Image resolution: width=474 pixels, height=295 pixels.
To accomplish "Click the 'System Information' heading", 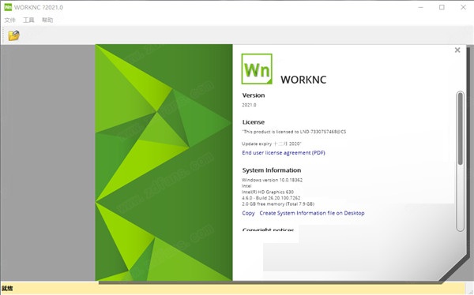I will pyautogui.click(x=272, y=170).
